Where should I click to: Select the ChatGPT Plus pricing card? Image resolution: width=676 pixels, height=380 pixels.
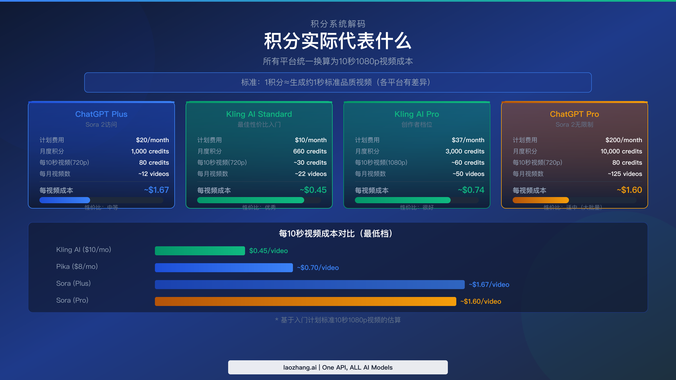[x=101, y=155]
